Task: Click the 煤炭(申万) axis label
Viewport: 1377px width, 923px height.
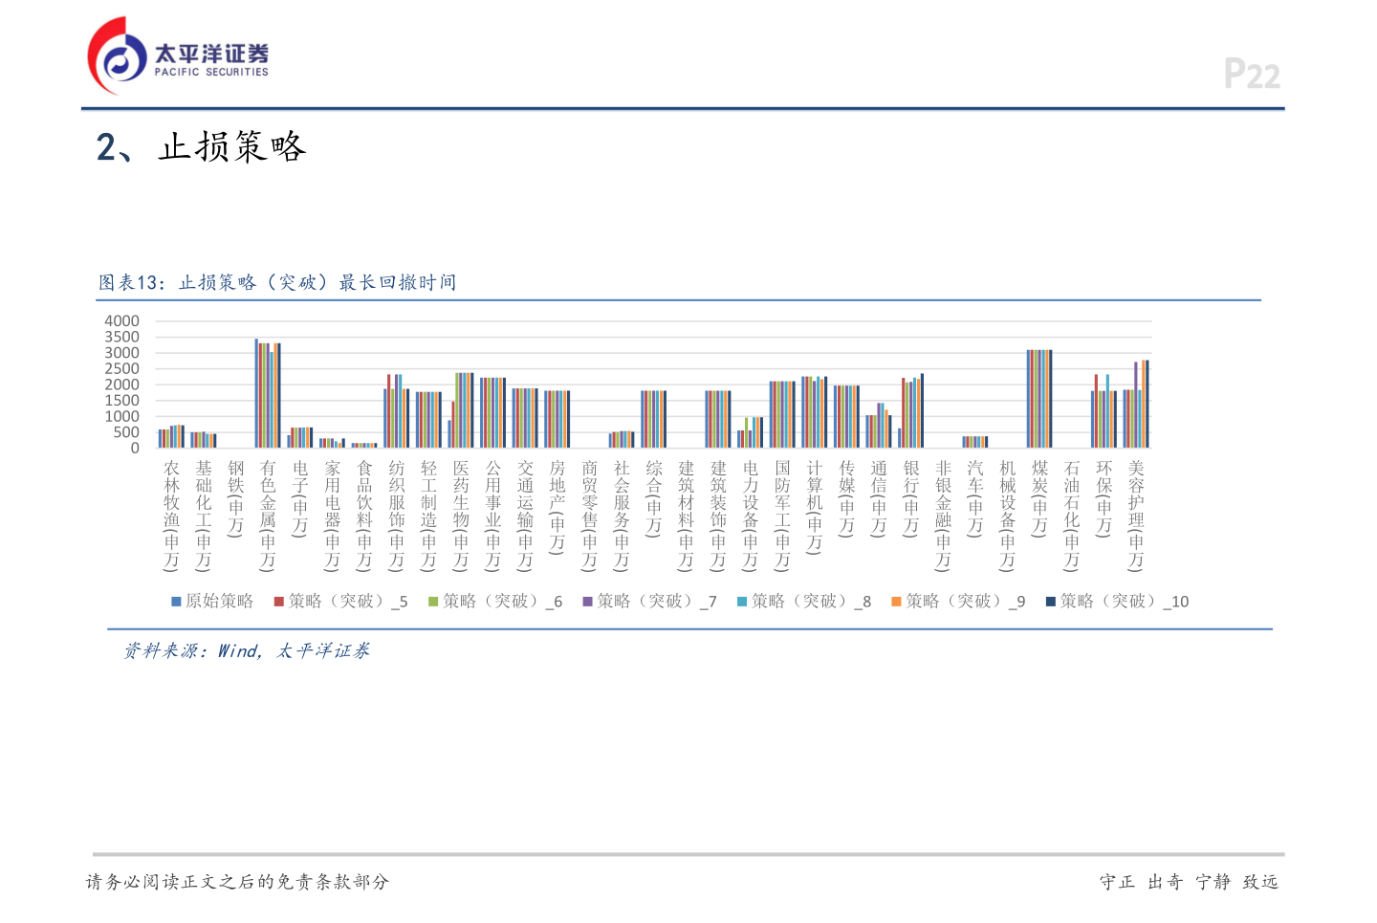Action: (x=1039, y=497)
